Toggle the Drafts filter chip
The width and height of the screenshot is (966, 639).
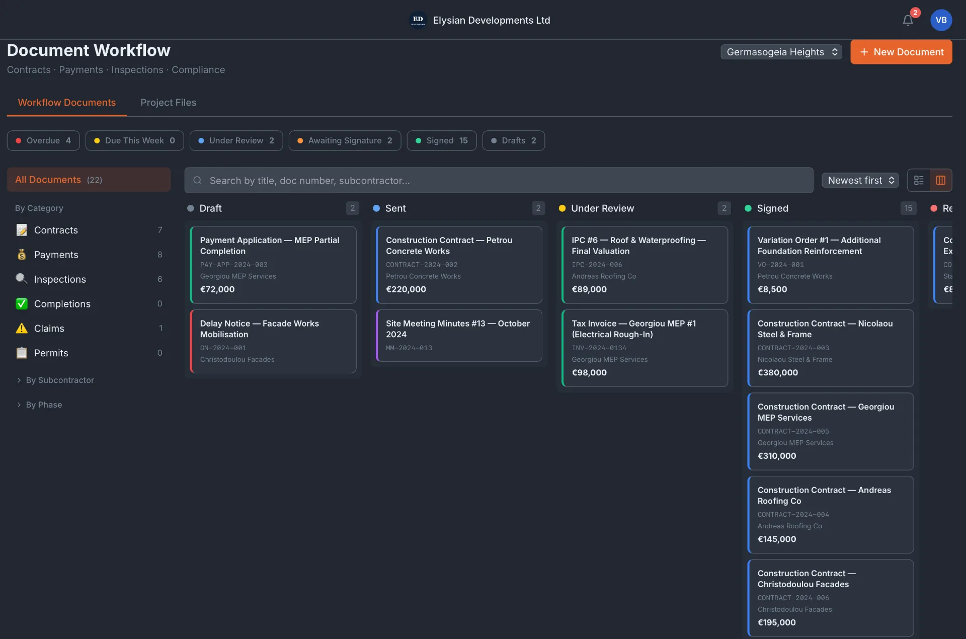click(513, 140)
